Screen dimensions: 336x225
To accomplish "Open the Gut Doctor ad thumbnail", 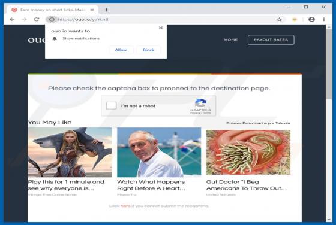I will coord(248,152).
